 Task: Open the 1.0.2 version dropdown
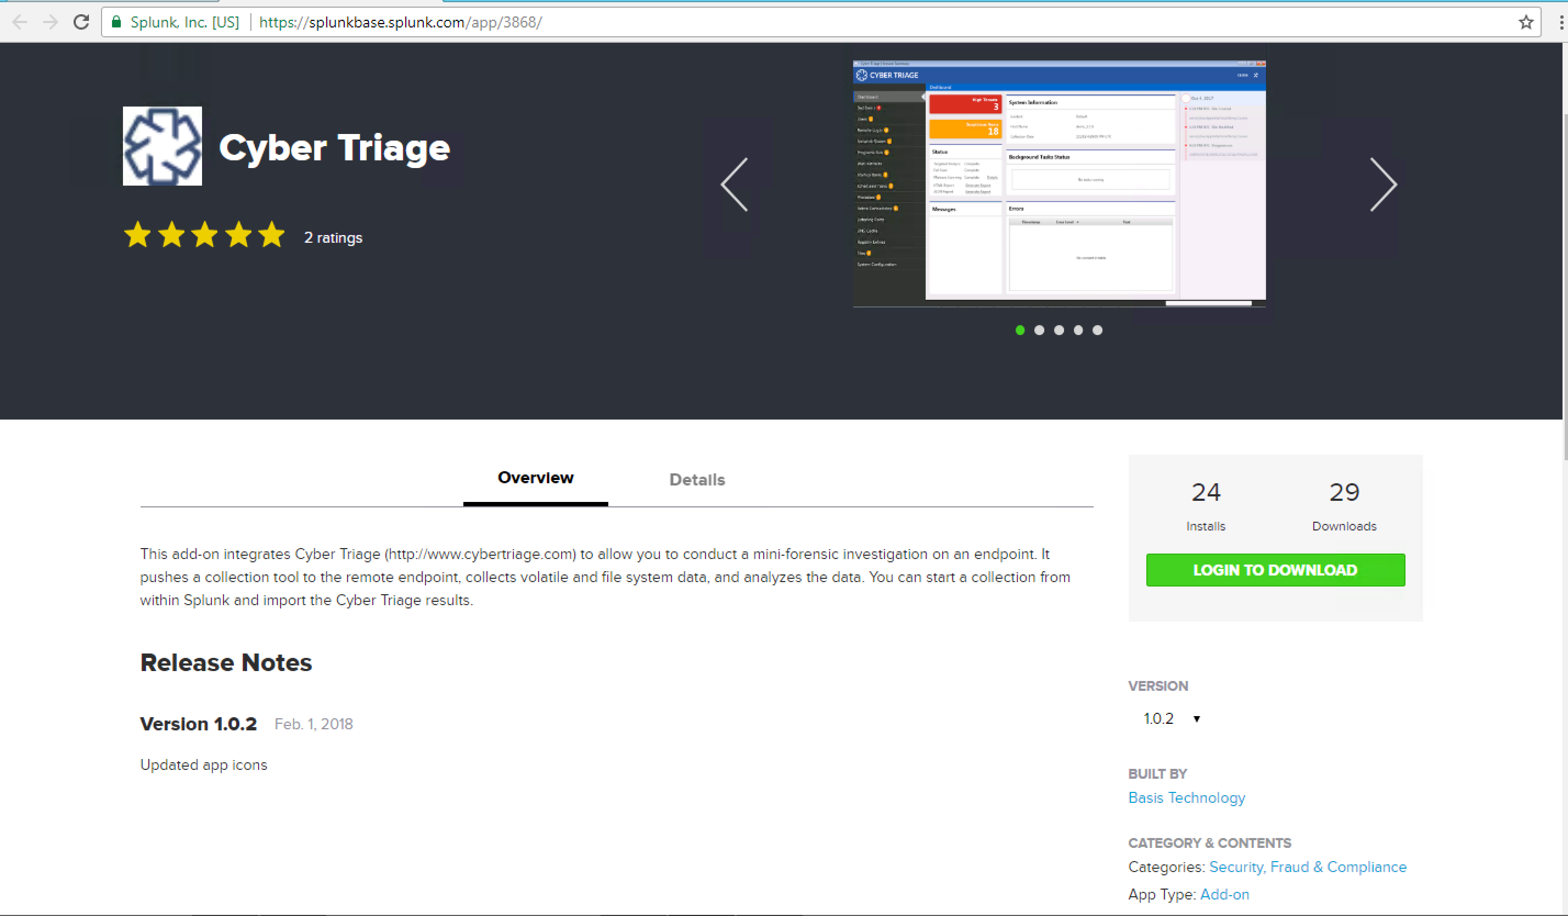pos(1171,719)
